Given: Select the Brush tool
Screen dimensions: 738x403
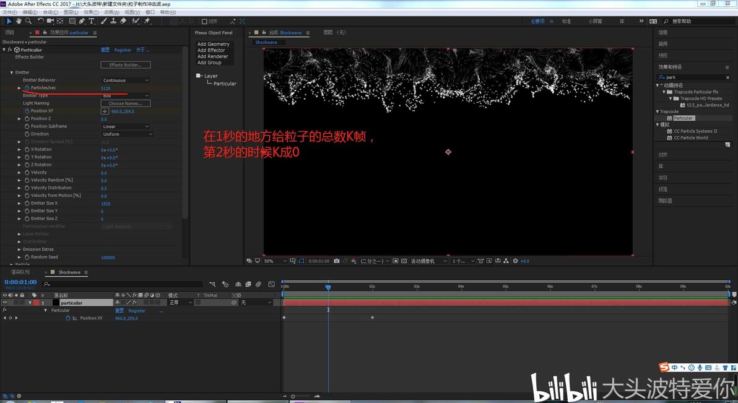Looking at the screenshot, I should click(103, 21).
